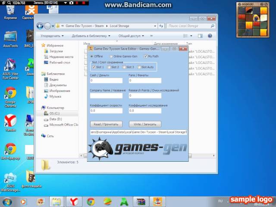Select Документы under Библиотеки
Viewport: 276px width, 207px height.
coord(55,85)
